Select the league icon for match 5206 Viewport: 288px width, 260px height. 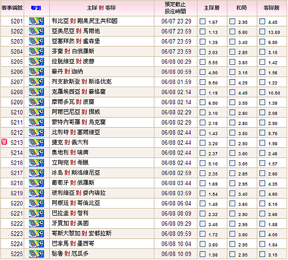tap(36, 72)
